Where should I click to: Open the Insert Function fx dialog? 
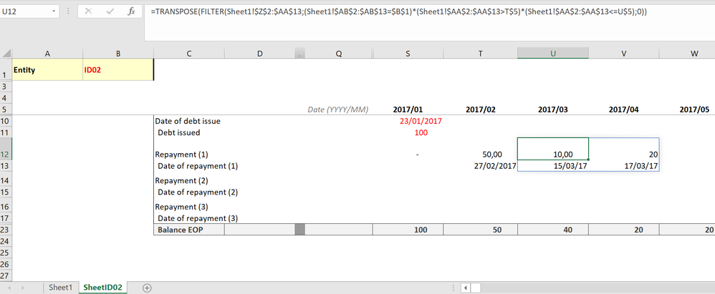coord(131,11)
